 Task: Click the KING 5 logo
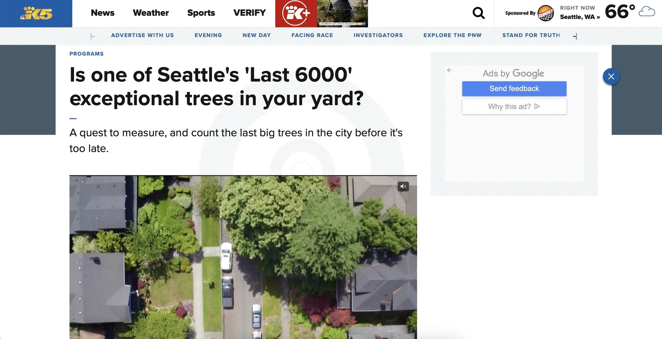tap(36, 13)
